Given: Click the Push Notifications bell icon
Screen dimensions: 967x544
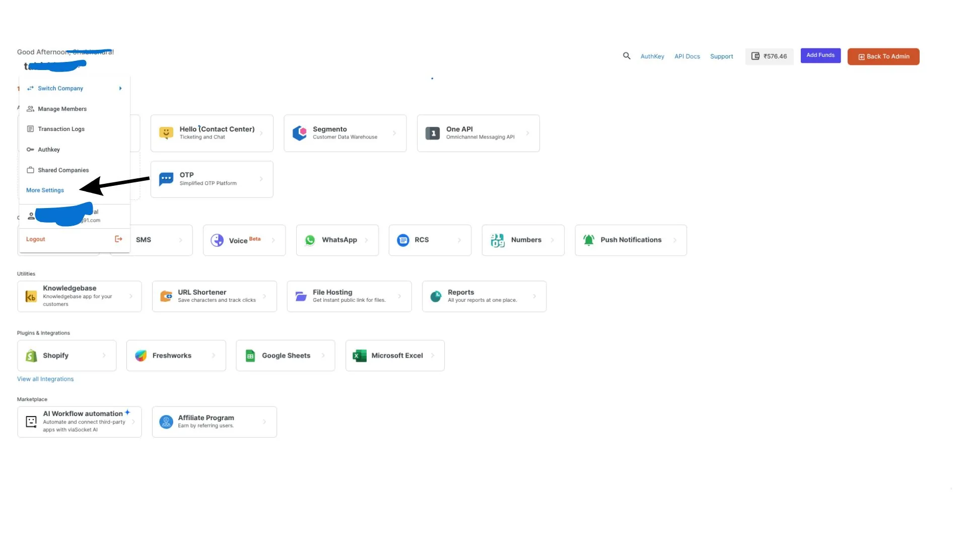Looking at the screenshot, I should [589, 240].
